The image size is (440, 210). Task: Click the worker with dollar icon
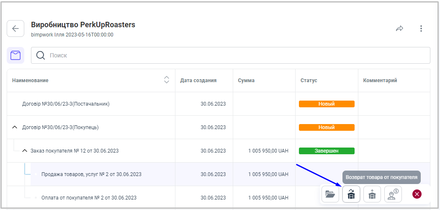click(393, 194)
